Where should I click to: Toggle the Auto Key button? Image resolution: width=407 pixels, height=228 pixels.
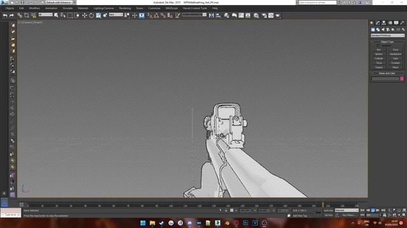[328, 210]
